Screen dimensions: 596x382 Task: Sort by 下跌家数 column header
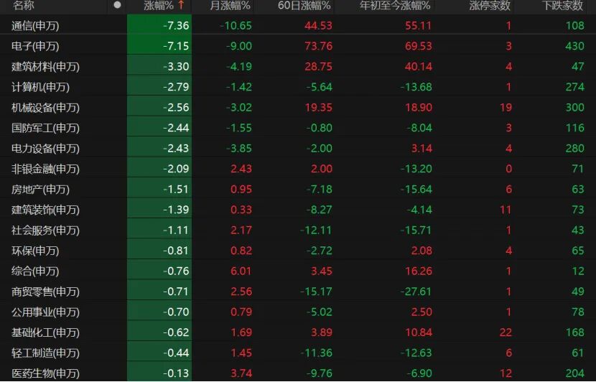click(562, 5)
